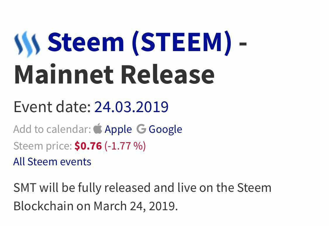The width and height of the screenshot is (329, 226).
Task: Add event to Google calendar link
Action: tap(165, 130)
